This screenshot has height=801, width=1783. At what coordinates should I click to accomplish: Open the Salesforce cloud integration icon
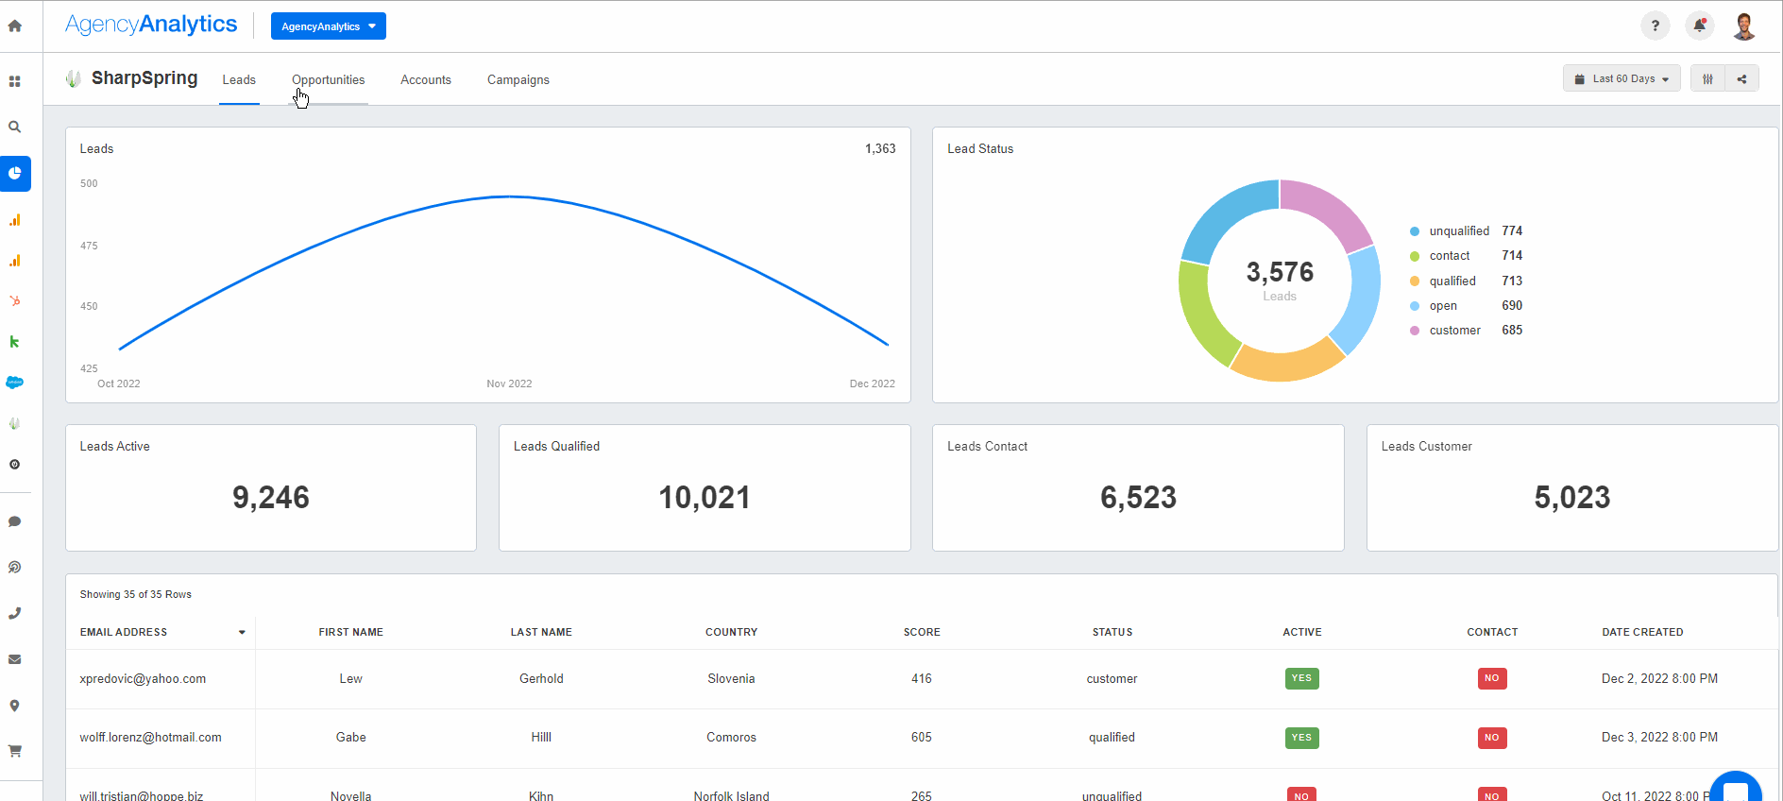15,383
